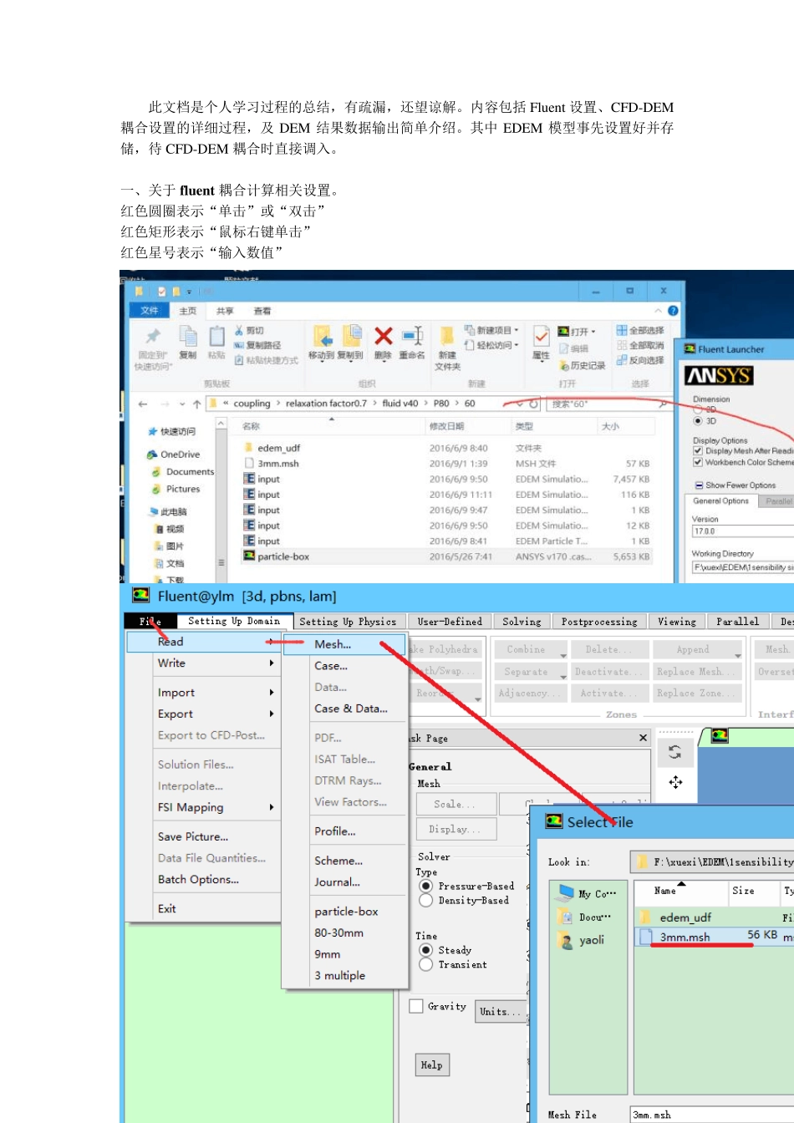Click the Fluent graphics refresh/rotate icon
Image resolution: width=794 pixels, height=1123 pixels.
[x=675, y=753]
